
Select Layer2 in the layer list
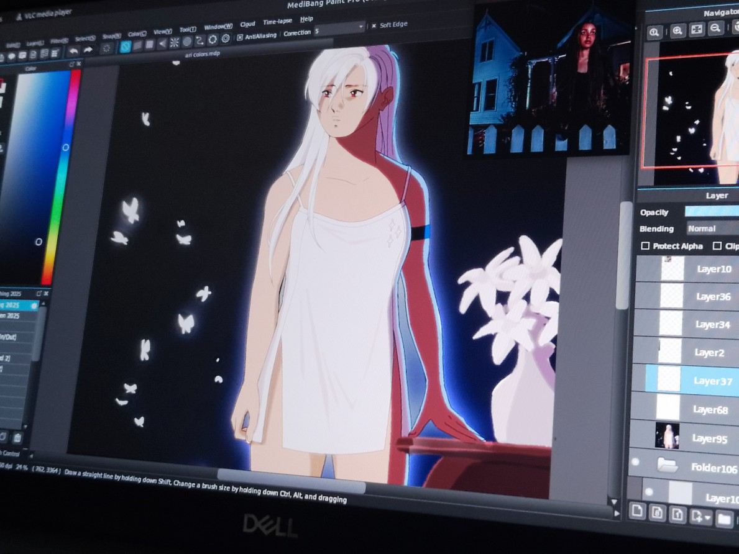(709, 352)
